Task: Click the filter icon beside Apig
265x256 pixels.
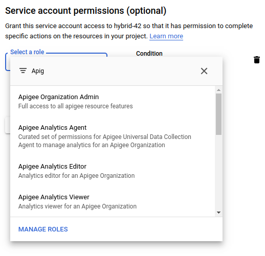Action: 23,71
